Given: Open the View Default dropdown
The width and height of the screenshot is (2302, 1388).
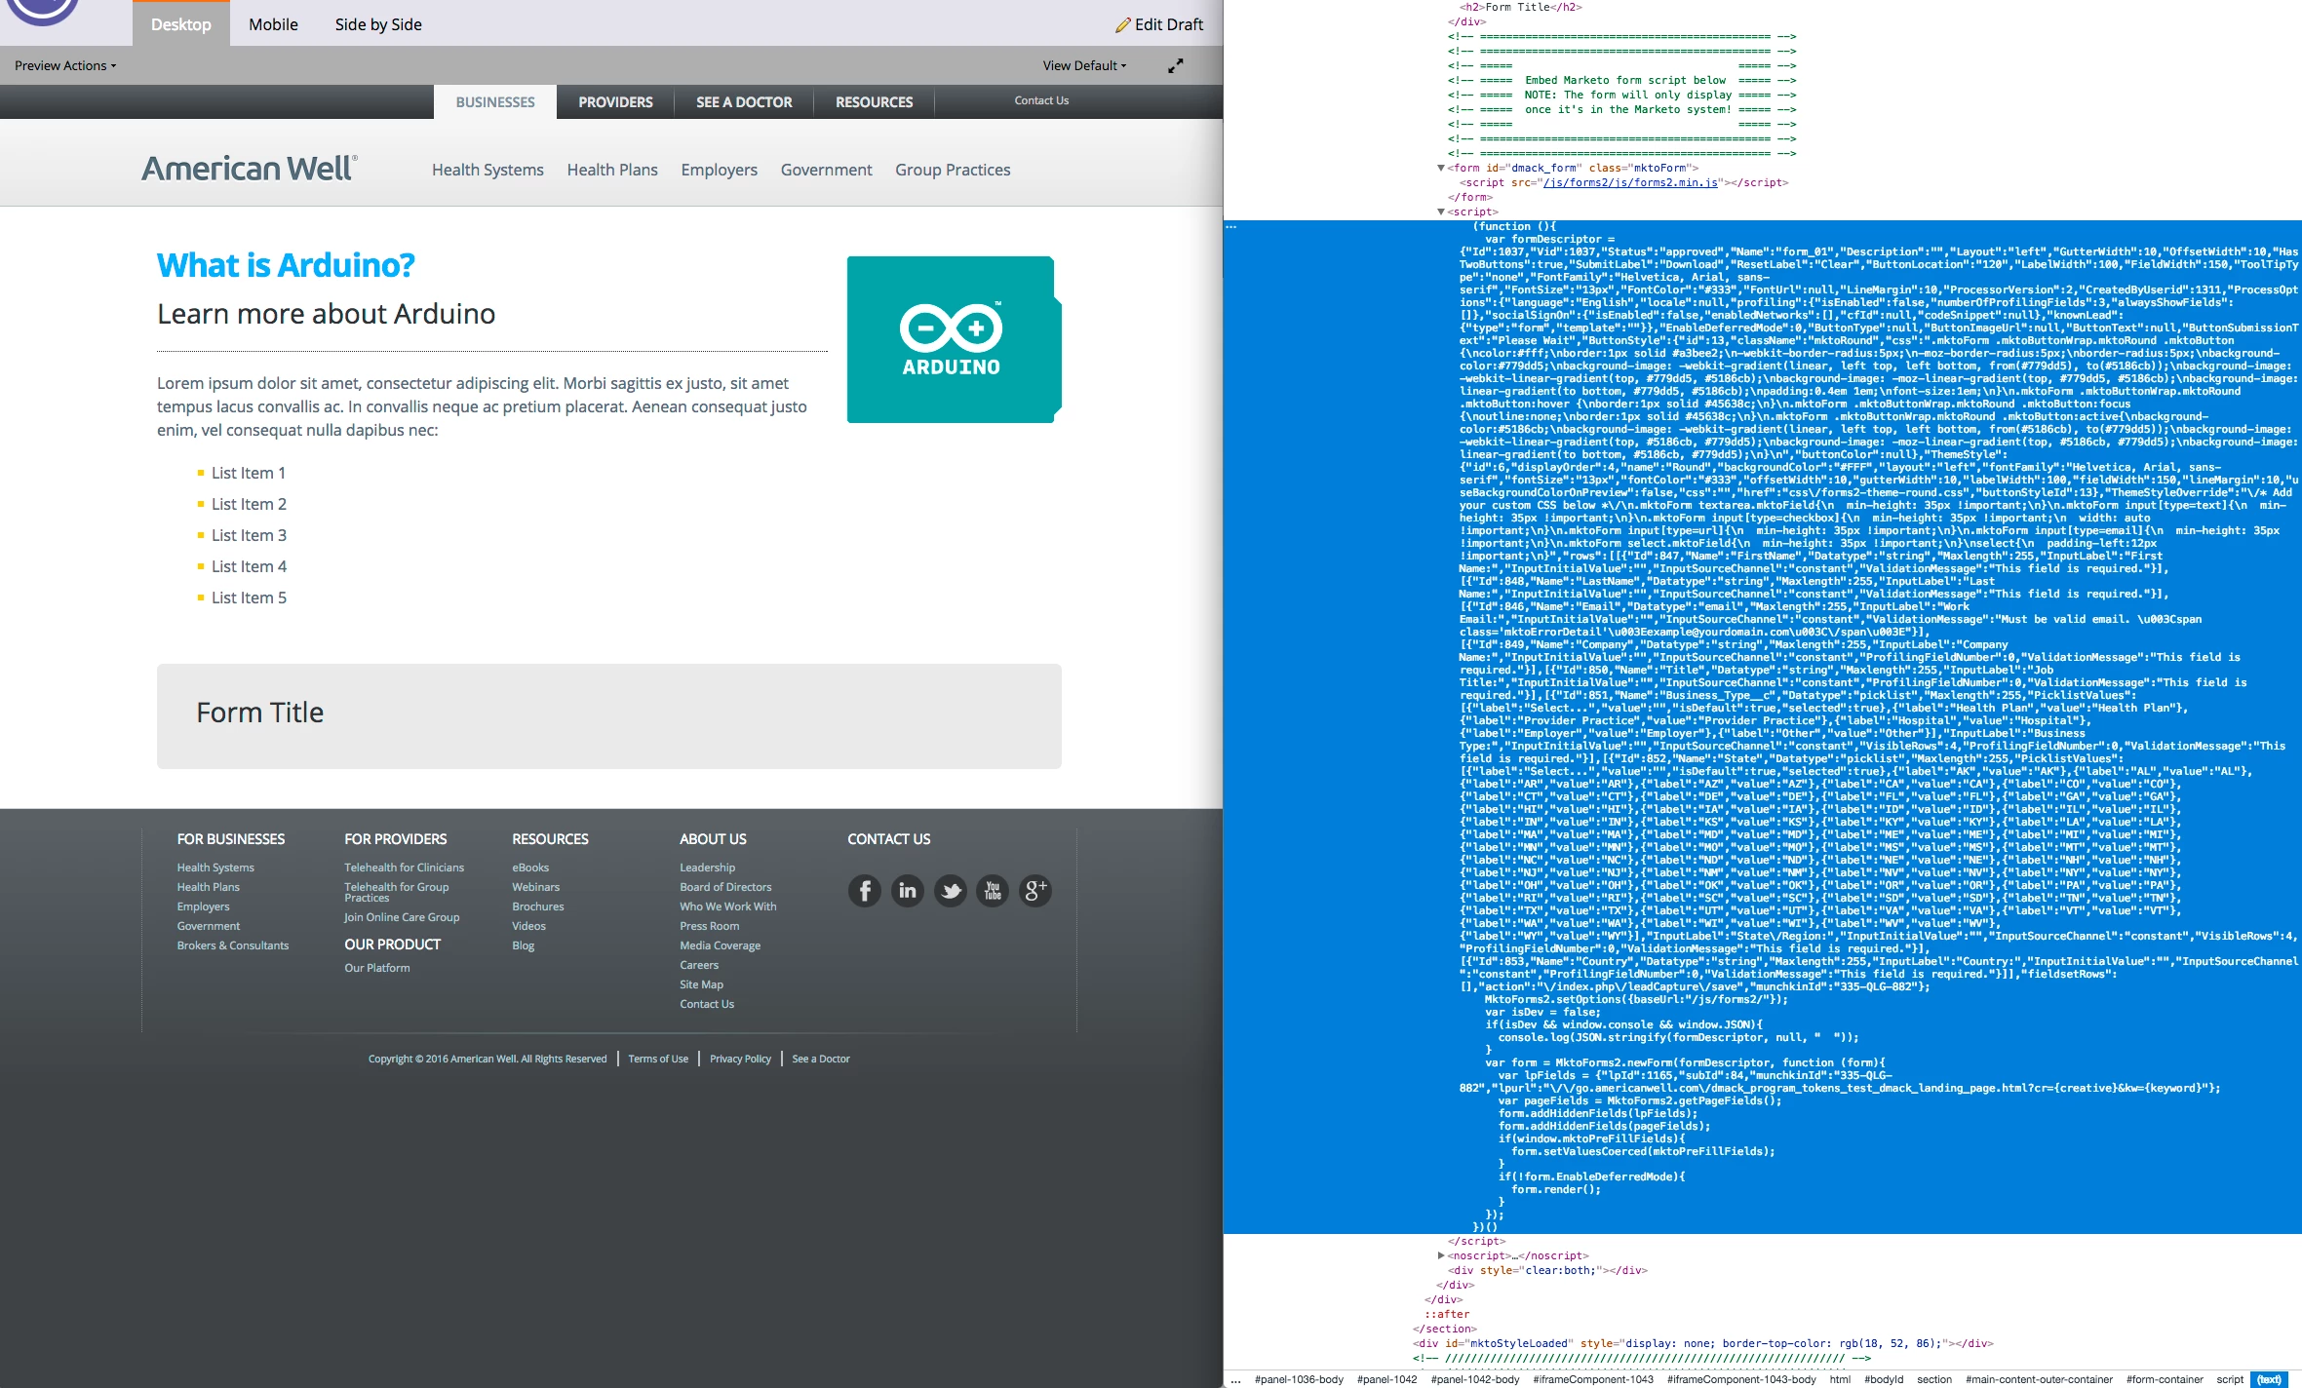Looking at the screenshot, I should [x=1084, y=65].
